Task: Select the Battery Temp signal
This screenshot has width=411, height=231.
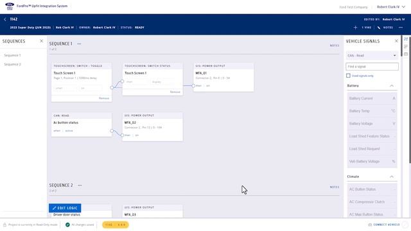Action: (x=372, y=111)
